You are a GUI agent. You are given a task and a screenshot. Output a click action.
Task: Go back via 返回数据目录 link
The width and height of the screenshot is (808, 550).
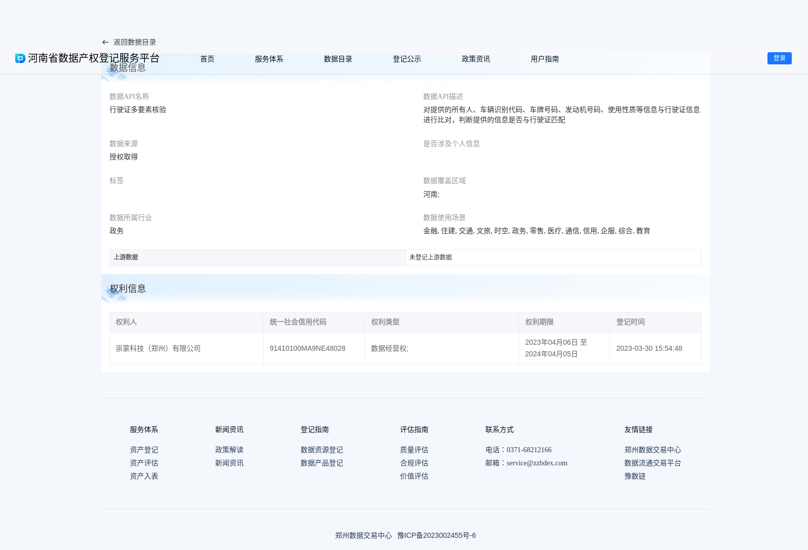[x=135, y=42]
